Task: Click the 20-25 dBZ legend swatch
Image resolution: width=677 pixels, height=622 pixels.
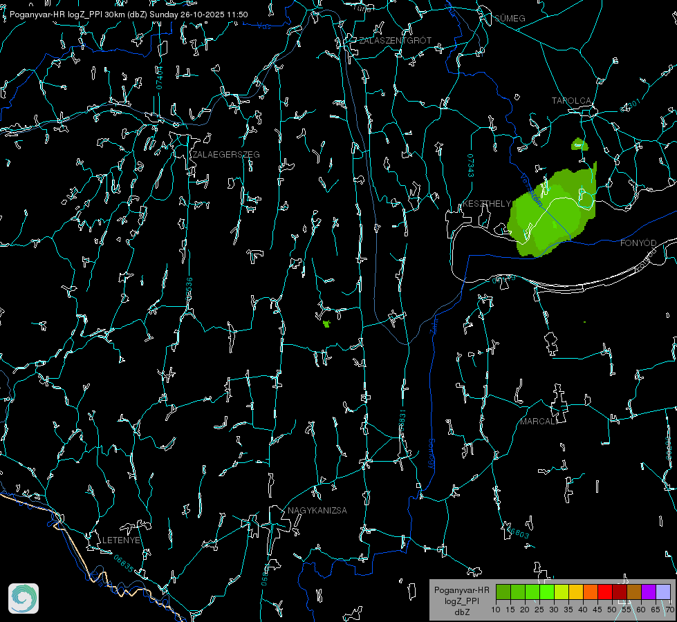Action: tap(532, 592)
